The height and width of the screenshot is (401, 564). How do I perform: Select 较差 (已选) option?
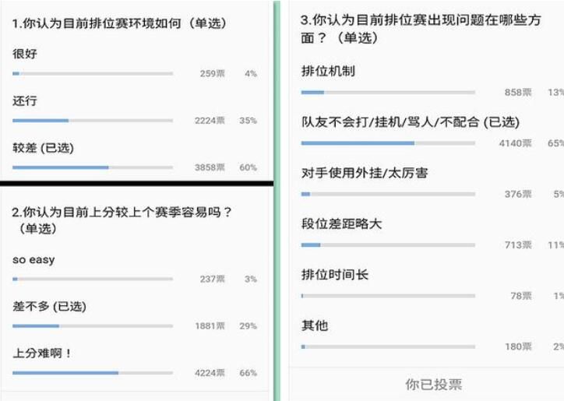tap(43, 148)
